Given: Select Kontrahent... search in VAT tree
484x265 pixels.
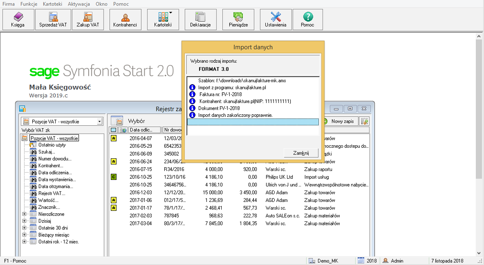Looking at the screenshot, I should tap(50, 166).
